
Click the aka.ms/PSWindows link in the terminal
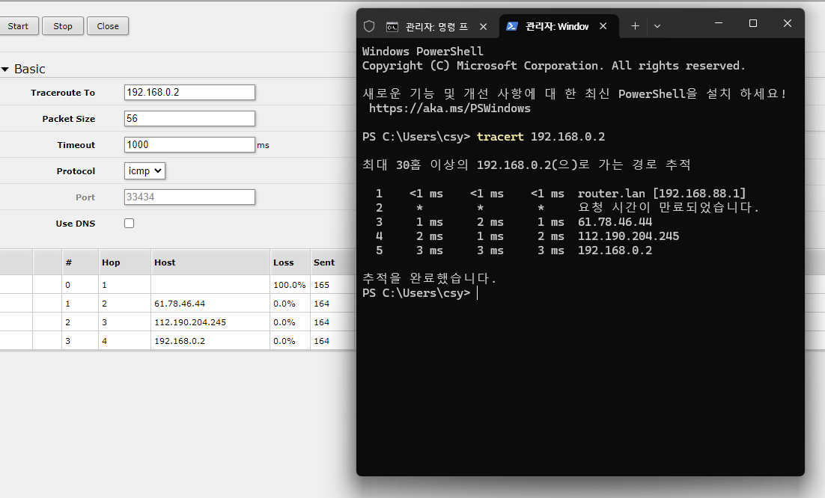click(450, 108)
